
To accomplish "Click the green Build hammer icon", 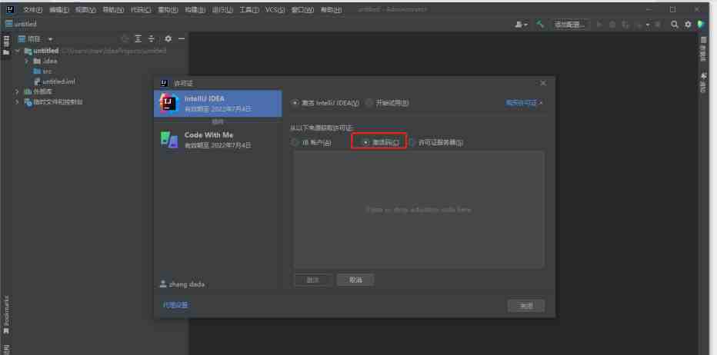I will click(x=541, y=25).
